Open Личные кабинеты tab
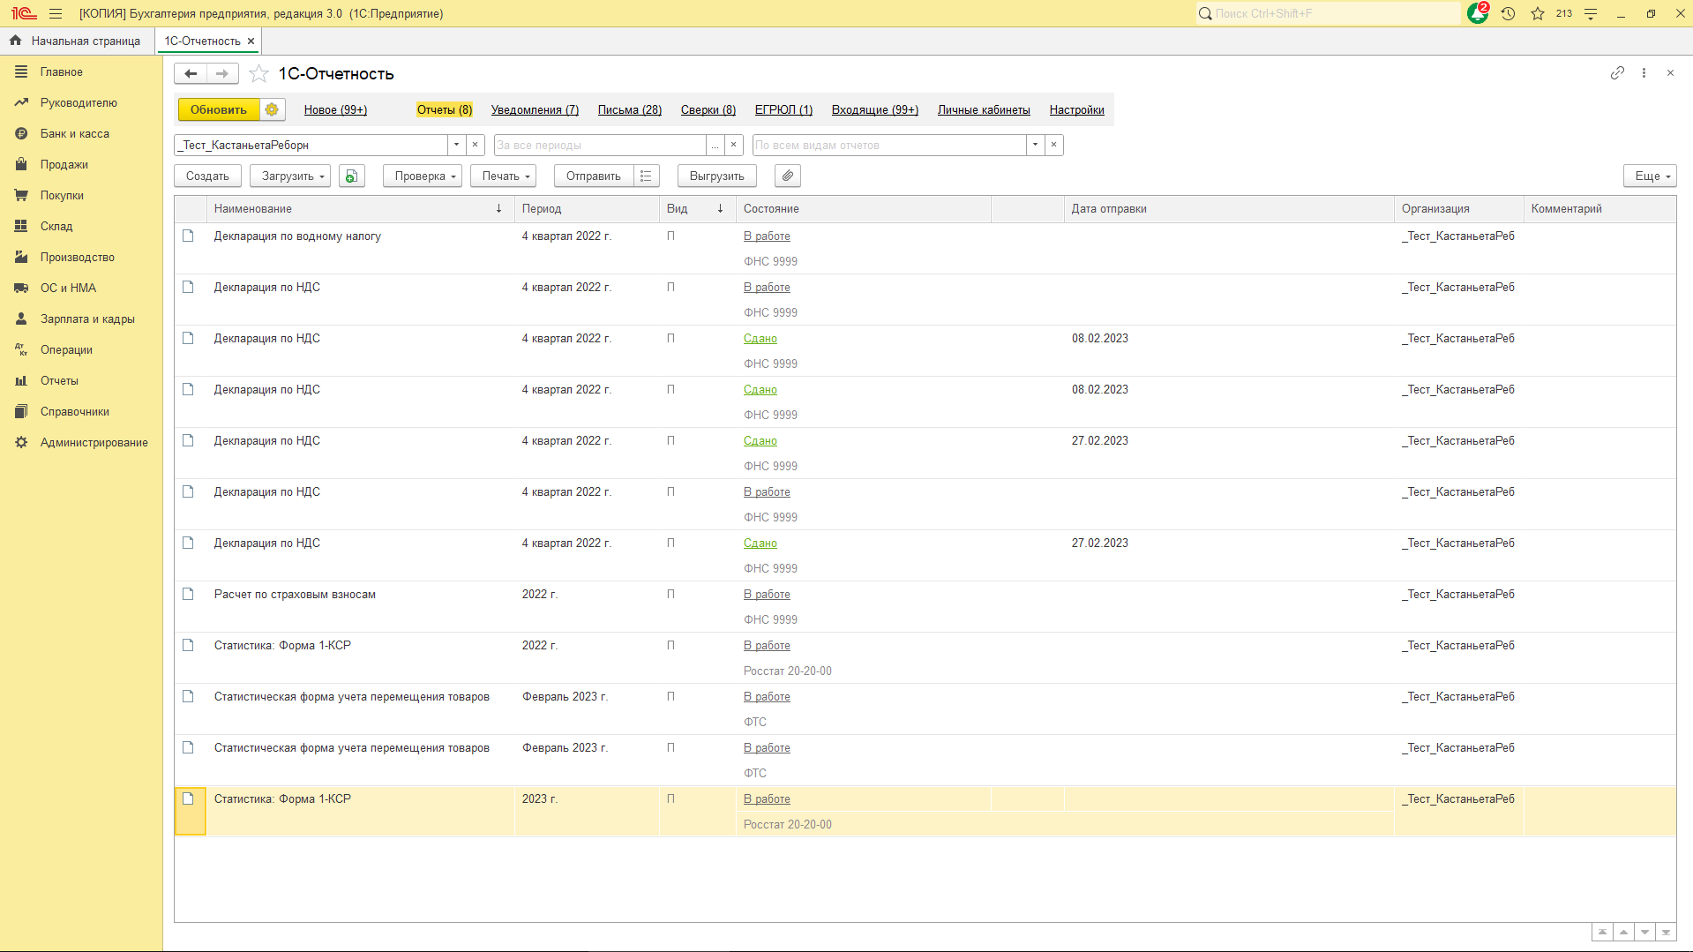This screenshot has width=1693, height=952. point(984,109)
